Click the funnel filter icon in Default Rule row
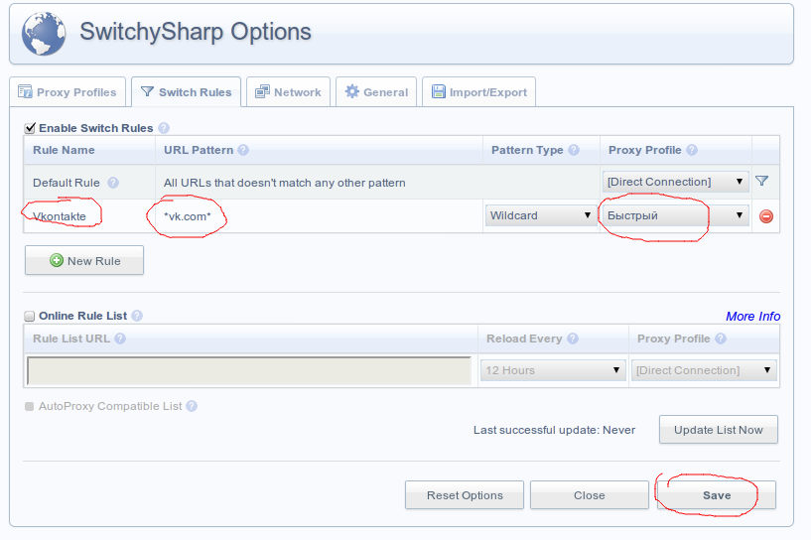Viewport: 811px width, 540px height. click(762, 181)
